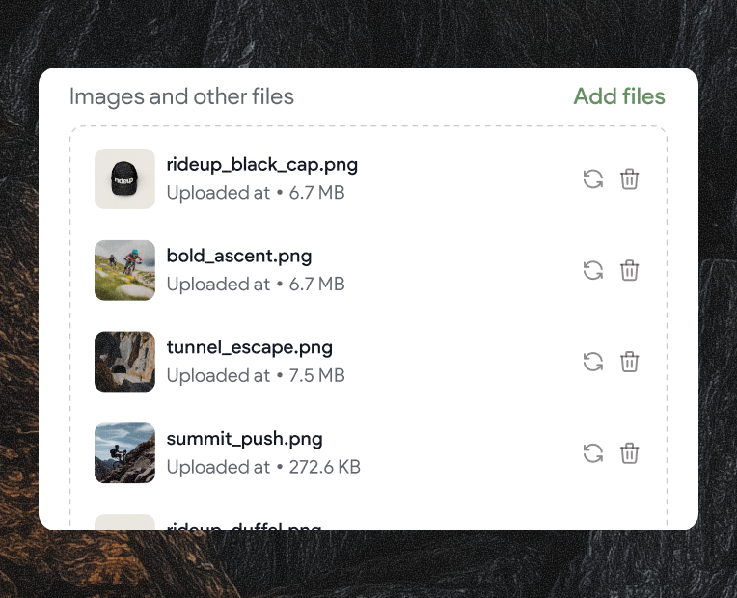This screenshot has height=598, width=737.
Task: View the tunnel_escape image thumbnail
Action: coord(124,362)
